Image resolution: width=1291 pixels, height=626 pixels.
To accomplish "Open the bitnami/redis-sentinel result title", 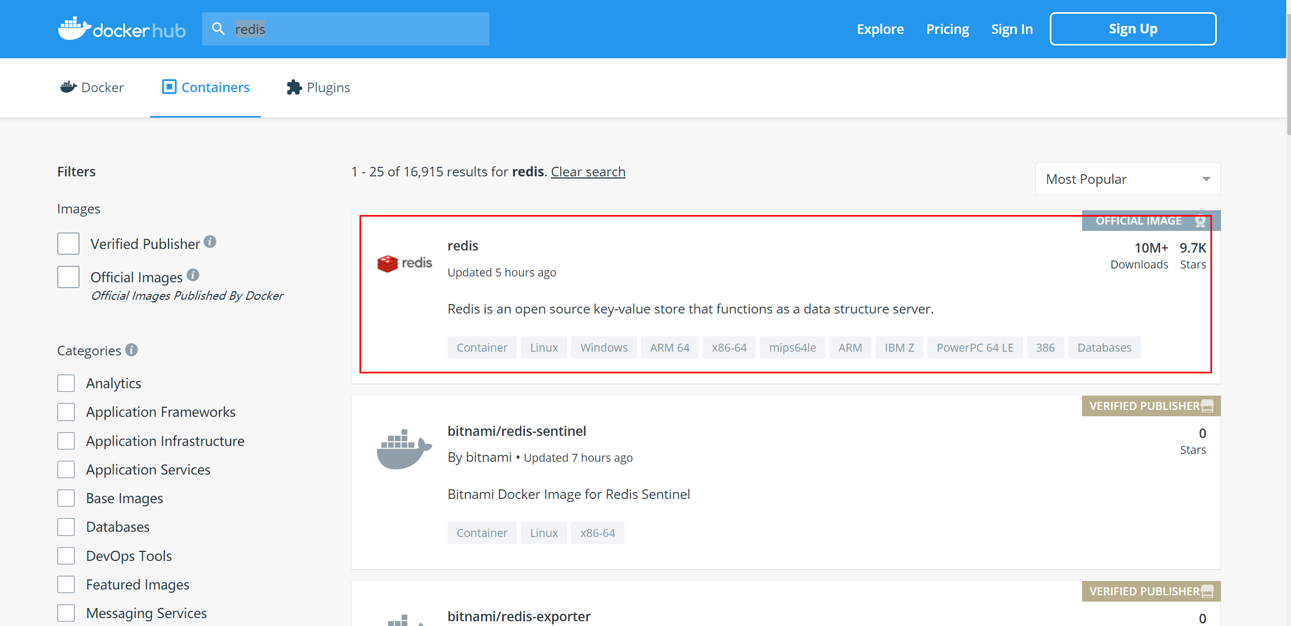I will (x=516, y=431).
